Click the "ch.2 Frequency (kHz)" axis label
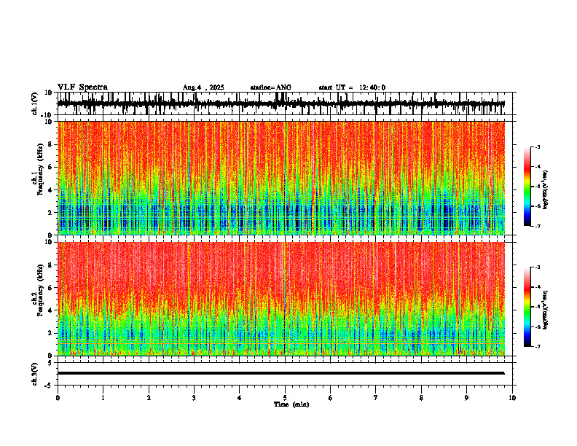The height and width of the screenshot is (446, 577). click(x=39, y=291)
